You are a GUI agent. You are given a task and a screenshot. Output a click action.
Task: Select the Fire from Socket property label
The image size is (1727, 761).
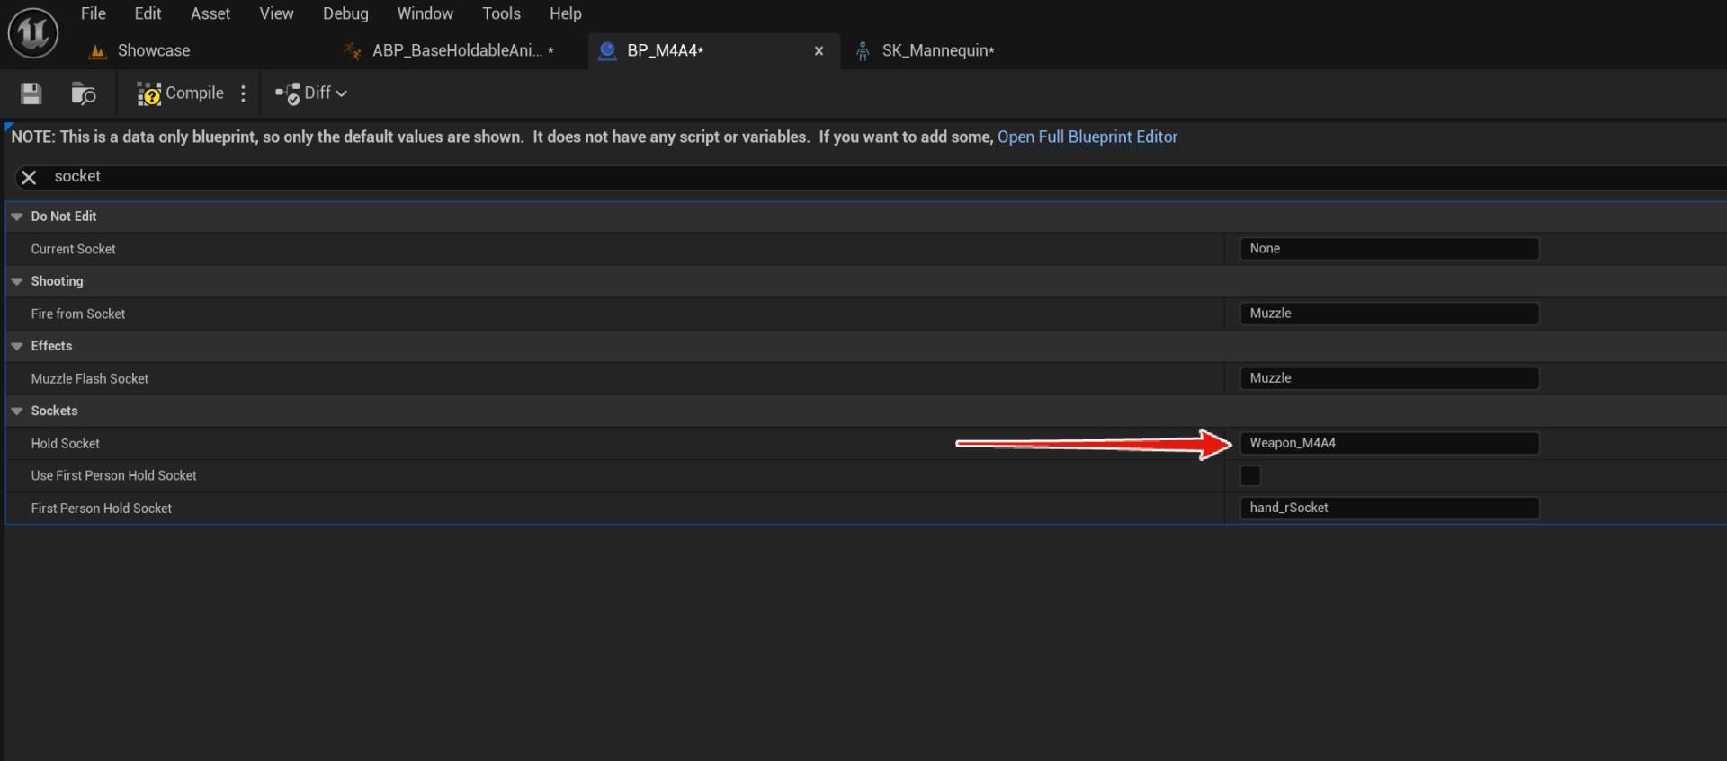(78, 314)
